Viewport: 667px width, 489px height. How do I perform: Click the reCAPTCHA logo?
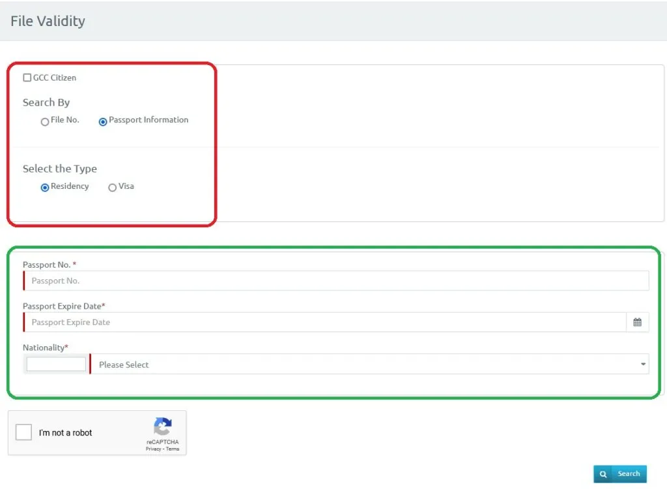162,427
